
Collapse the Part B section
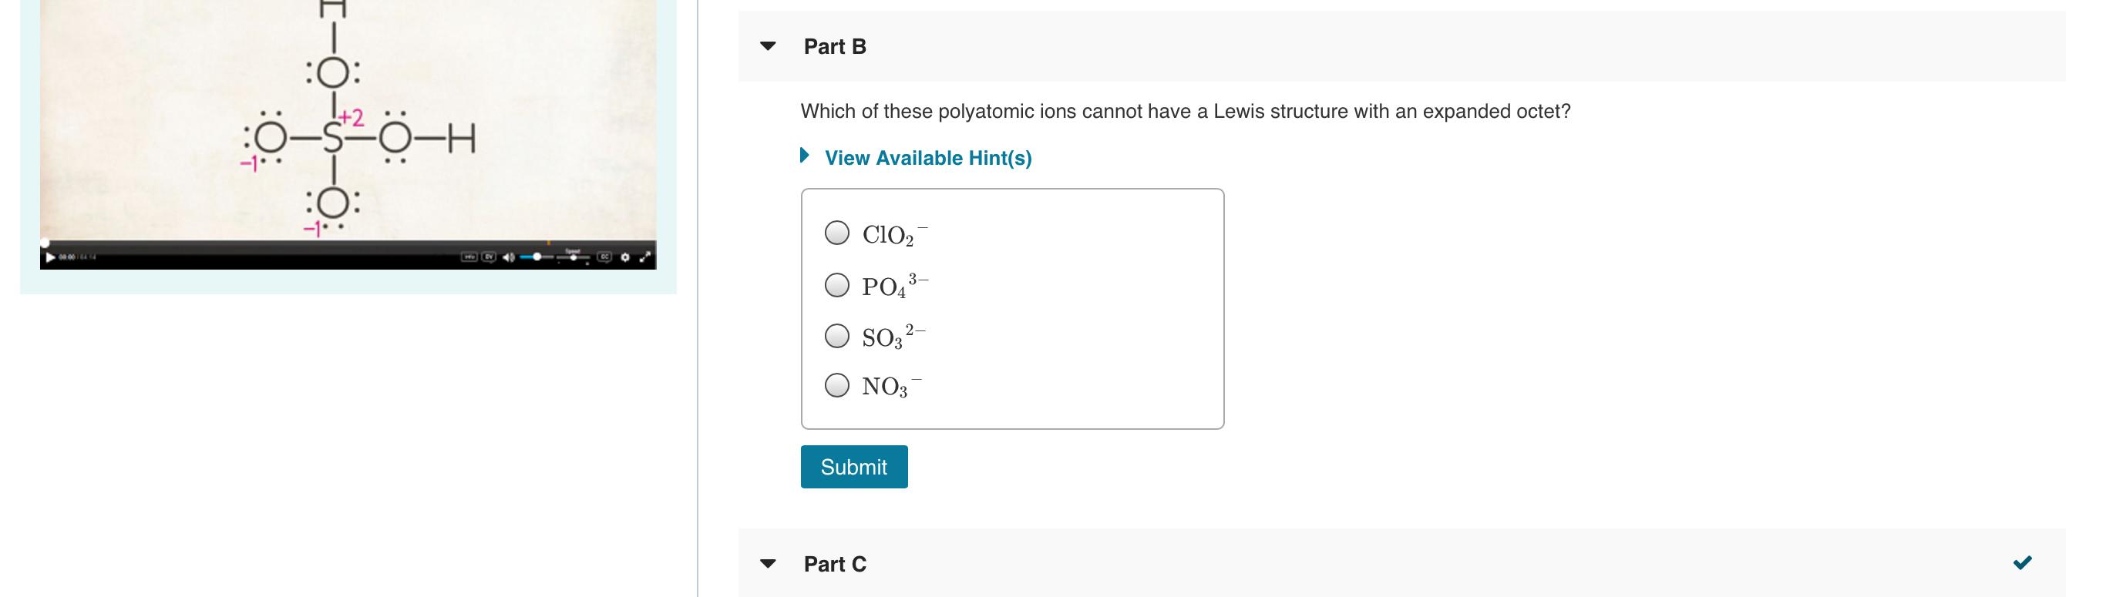(x=769, y=46)
